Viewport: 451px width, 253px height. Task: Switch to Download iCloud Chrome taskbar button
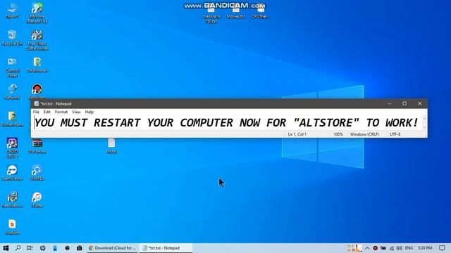(113, 248)
